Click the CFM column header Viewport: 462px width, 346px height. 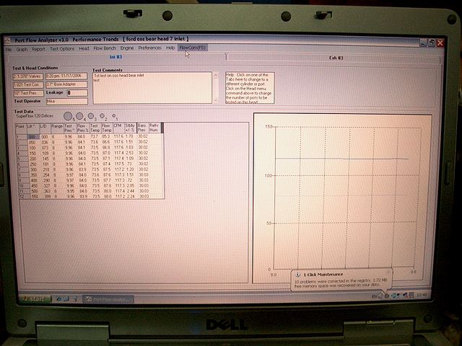coord(118,128)
